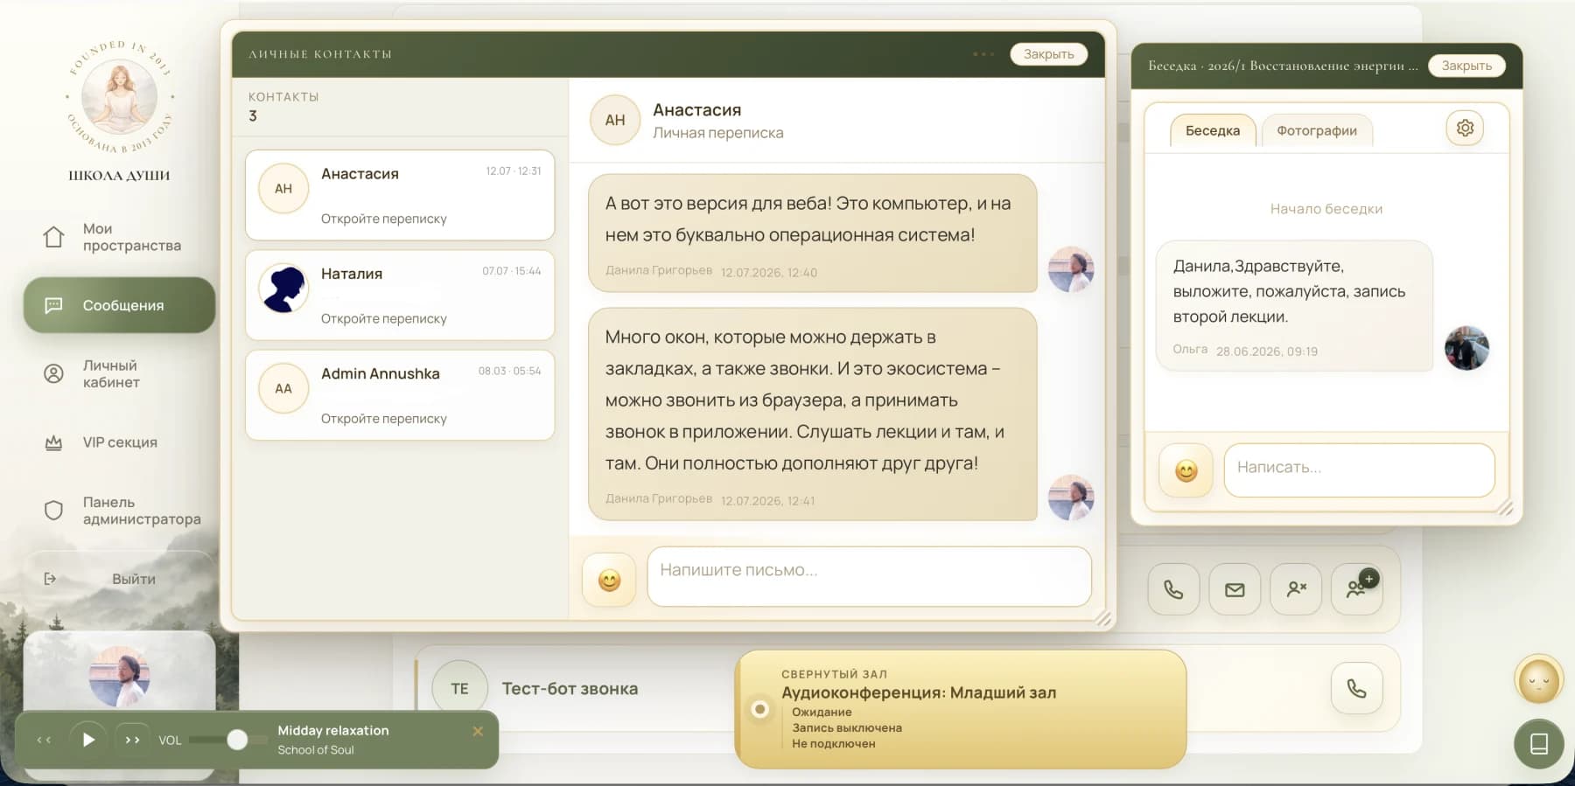This screenshot has height=786, width=1575.
Task: Click the VOL volume slider knob
Action: point(237,740)
